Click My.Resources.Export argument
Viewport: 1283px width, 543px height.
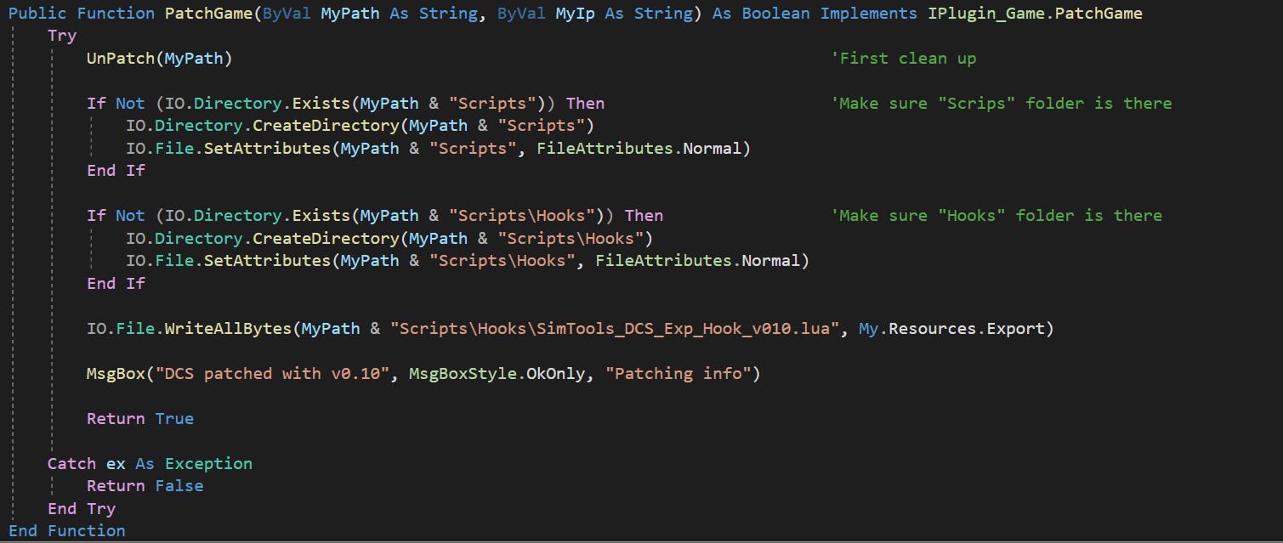pos(956,329)
